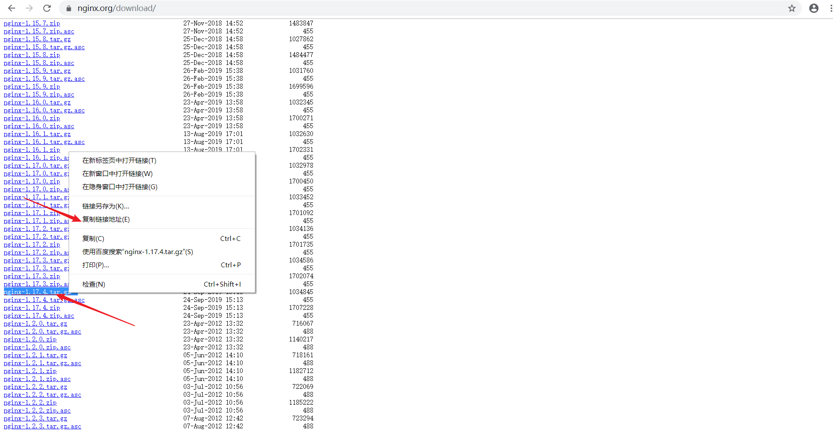Open nginx-1.15.8.tar.gz.asc signature link
Screen dimensions: 833x431
pos(44,47)
